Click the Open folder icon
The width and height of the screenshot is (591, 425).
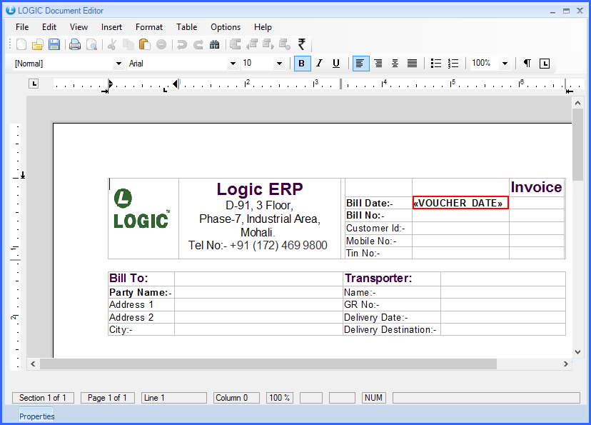tap(37, 44)
